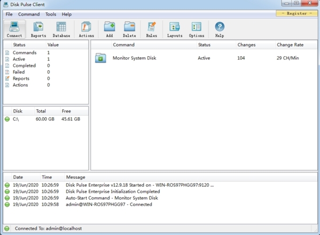This screenshot has height=235, width=320.
Task: Select the admin@WIN-ROS97PHGG97 - Connected message
Action: (109, 204)
